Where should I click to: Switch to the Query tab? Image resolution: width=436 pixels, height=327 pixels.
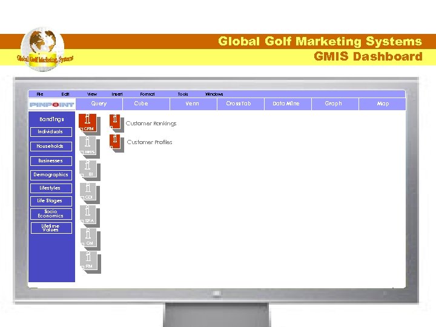pos(99,104)
